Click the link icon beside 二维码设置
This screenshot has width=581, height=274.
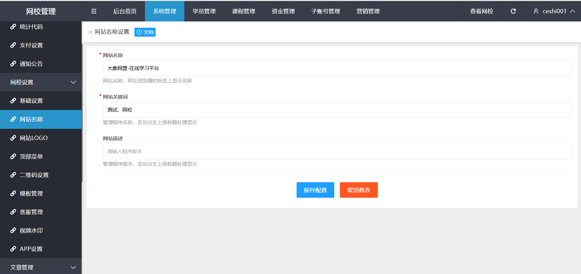tap(13, 175)
